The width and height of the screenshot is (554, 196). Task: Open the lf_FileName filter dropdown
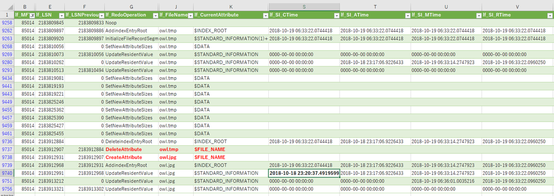[190, 15]
